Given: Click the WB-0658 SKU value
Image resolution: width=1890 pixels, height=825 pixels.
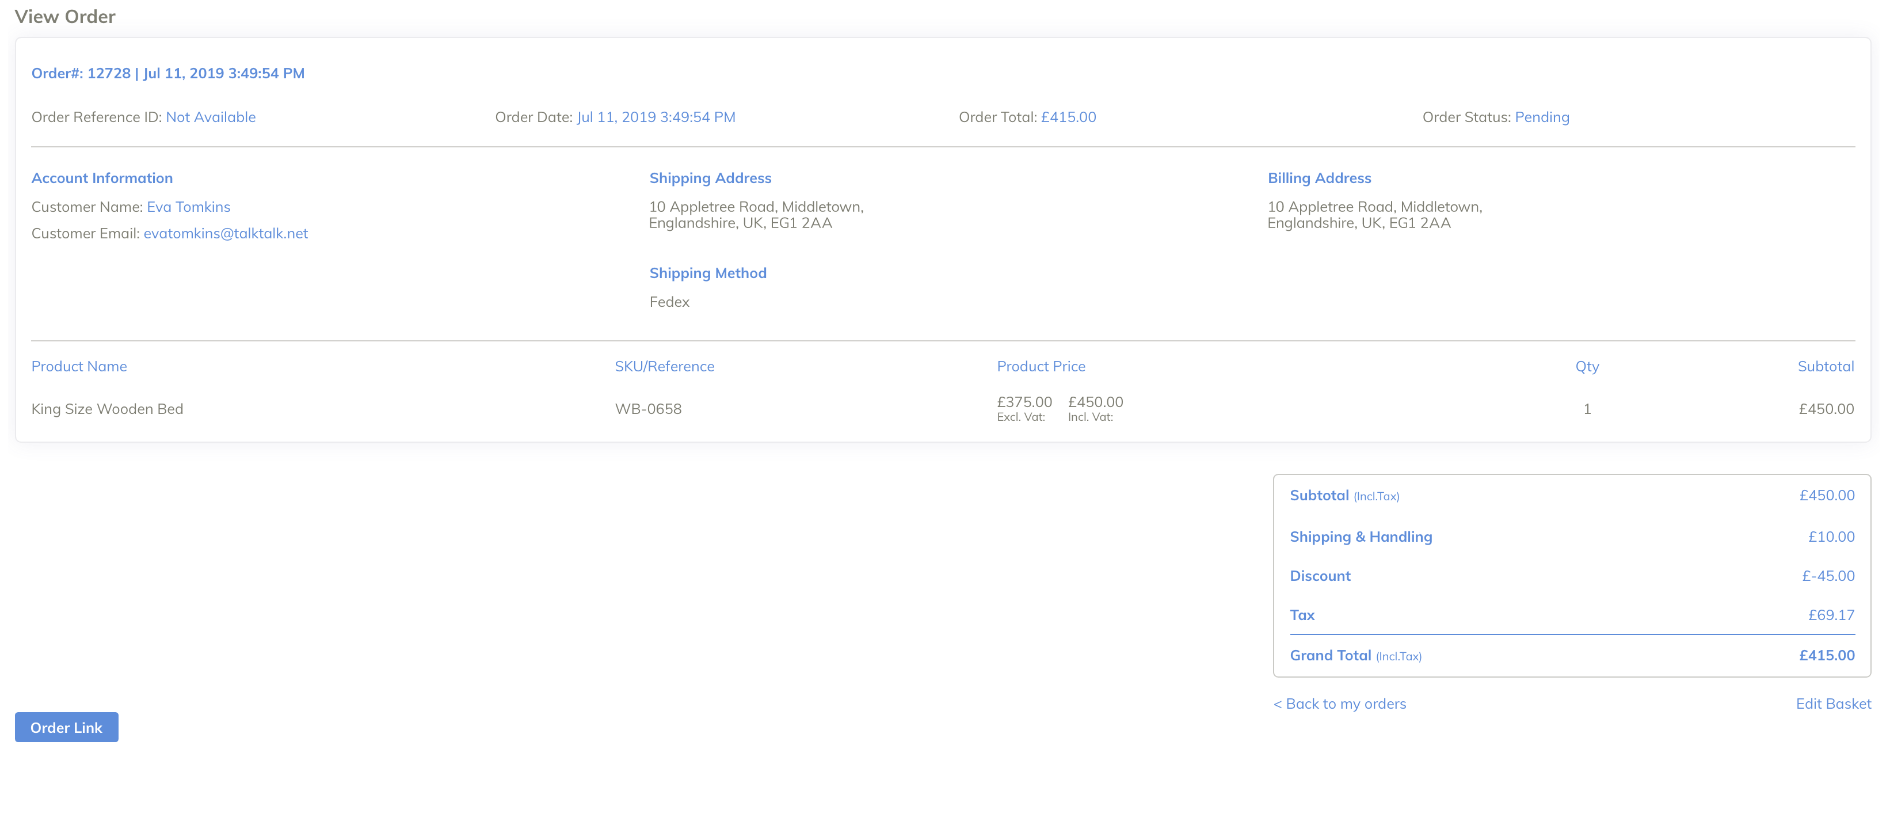Looking at the screenshot, I should pyautogui.click(x=648, y=409).
